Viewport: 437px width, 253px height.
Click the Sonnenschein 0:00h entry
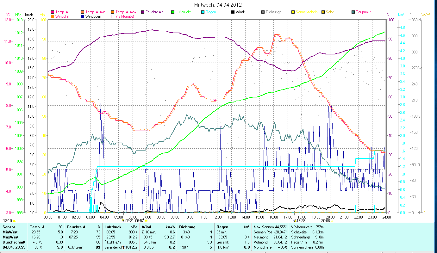pos(307,247)
